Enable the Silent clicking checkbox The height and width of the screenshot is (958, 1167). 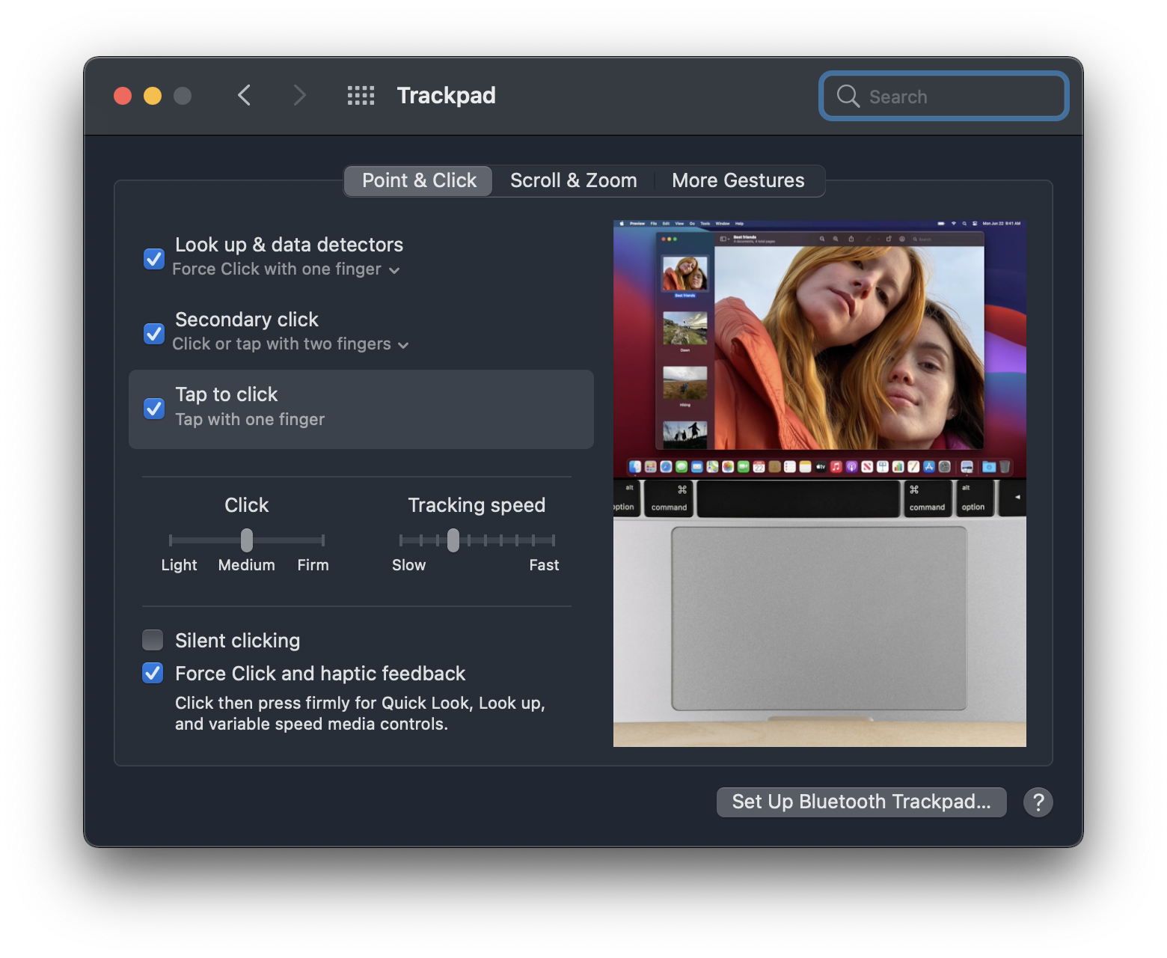click(153, 640)
